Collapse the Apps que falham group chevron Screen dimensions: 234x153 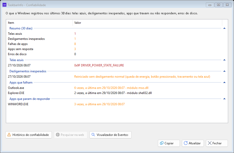pyautogui.click(x=224, y=83)
